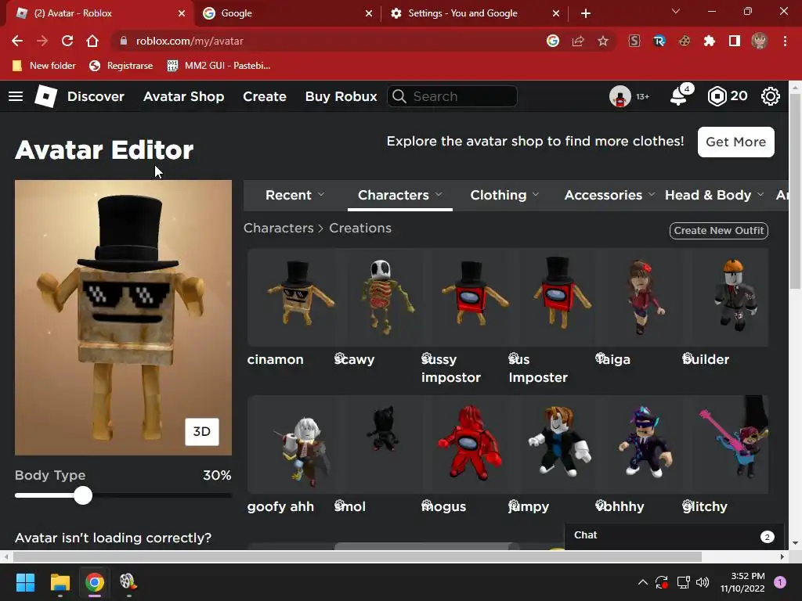Click the Roblox logo home icon
This screenshot has height=601, width=802.
[x=45, y=96]
